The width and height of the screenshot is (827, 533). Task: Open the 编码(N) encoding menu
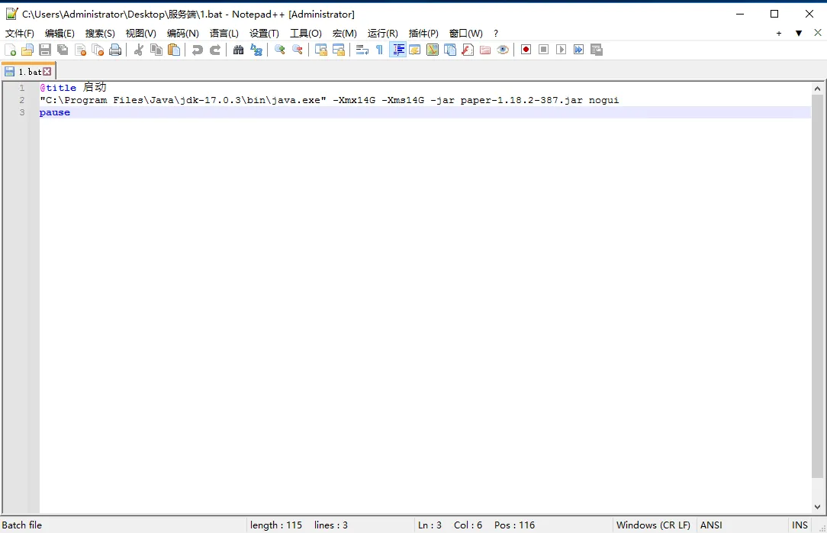click(182, 33)
